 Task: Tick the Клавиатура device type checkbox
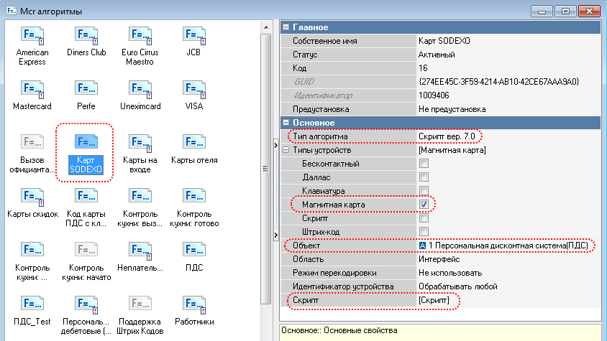(x=424, y=192)
